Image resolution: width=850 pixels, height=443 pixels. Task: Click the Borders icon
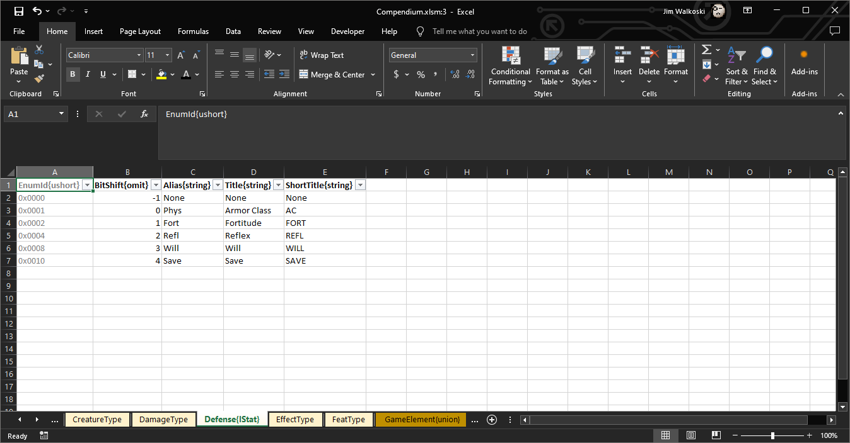(132, 74)
